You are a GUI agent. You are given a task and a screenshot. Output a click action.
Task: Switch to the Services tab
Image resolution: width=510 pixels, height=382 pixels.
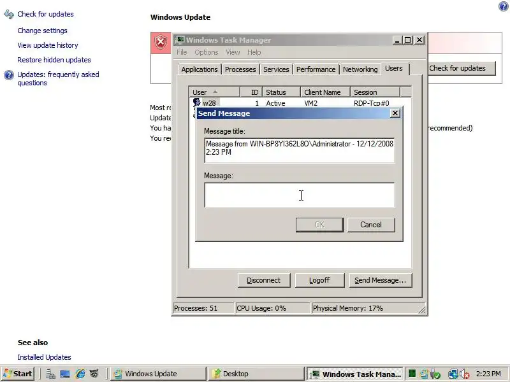click(276, 69)
